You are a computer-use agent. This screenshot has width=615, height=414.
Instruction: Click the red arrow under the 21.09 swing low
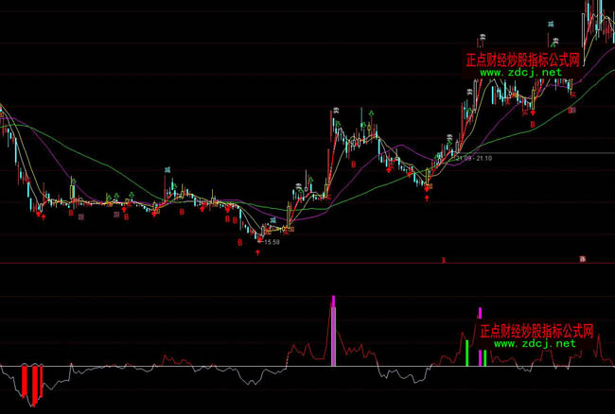pyautogui.click(x=428, y=198)
